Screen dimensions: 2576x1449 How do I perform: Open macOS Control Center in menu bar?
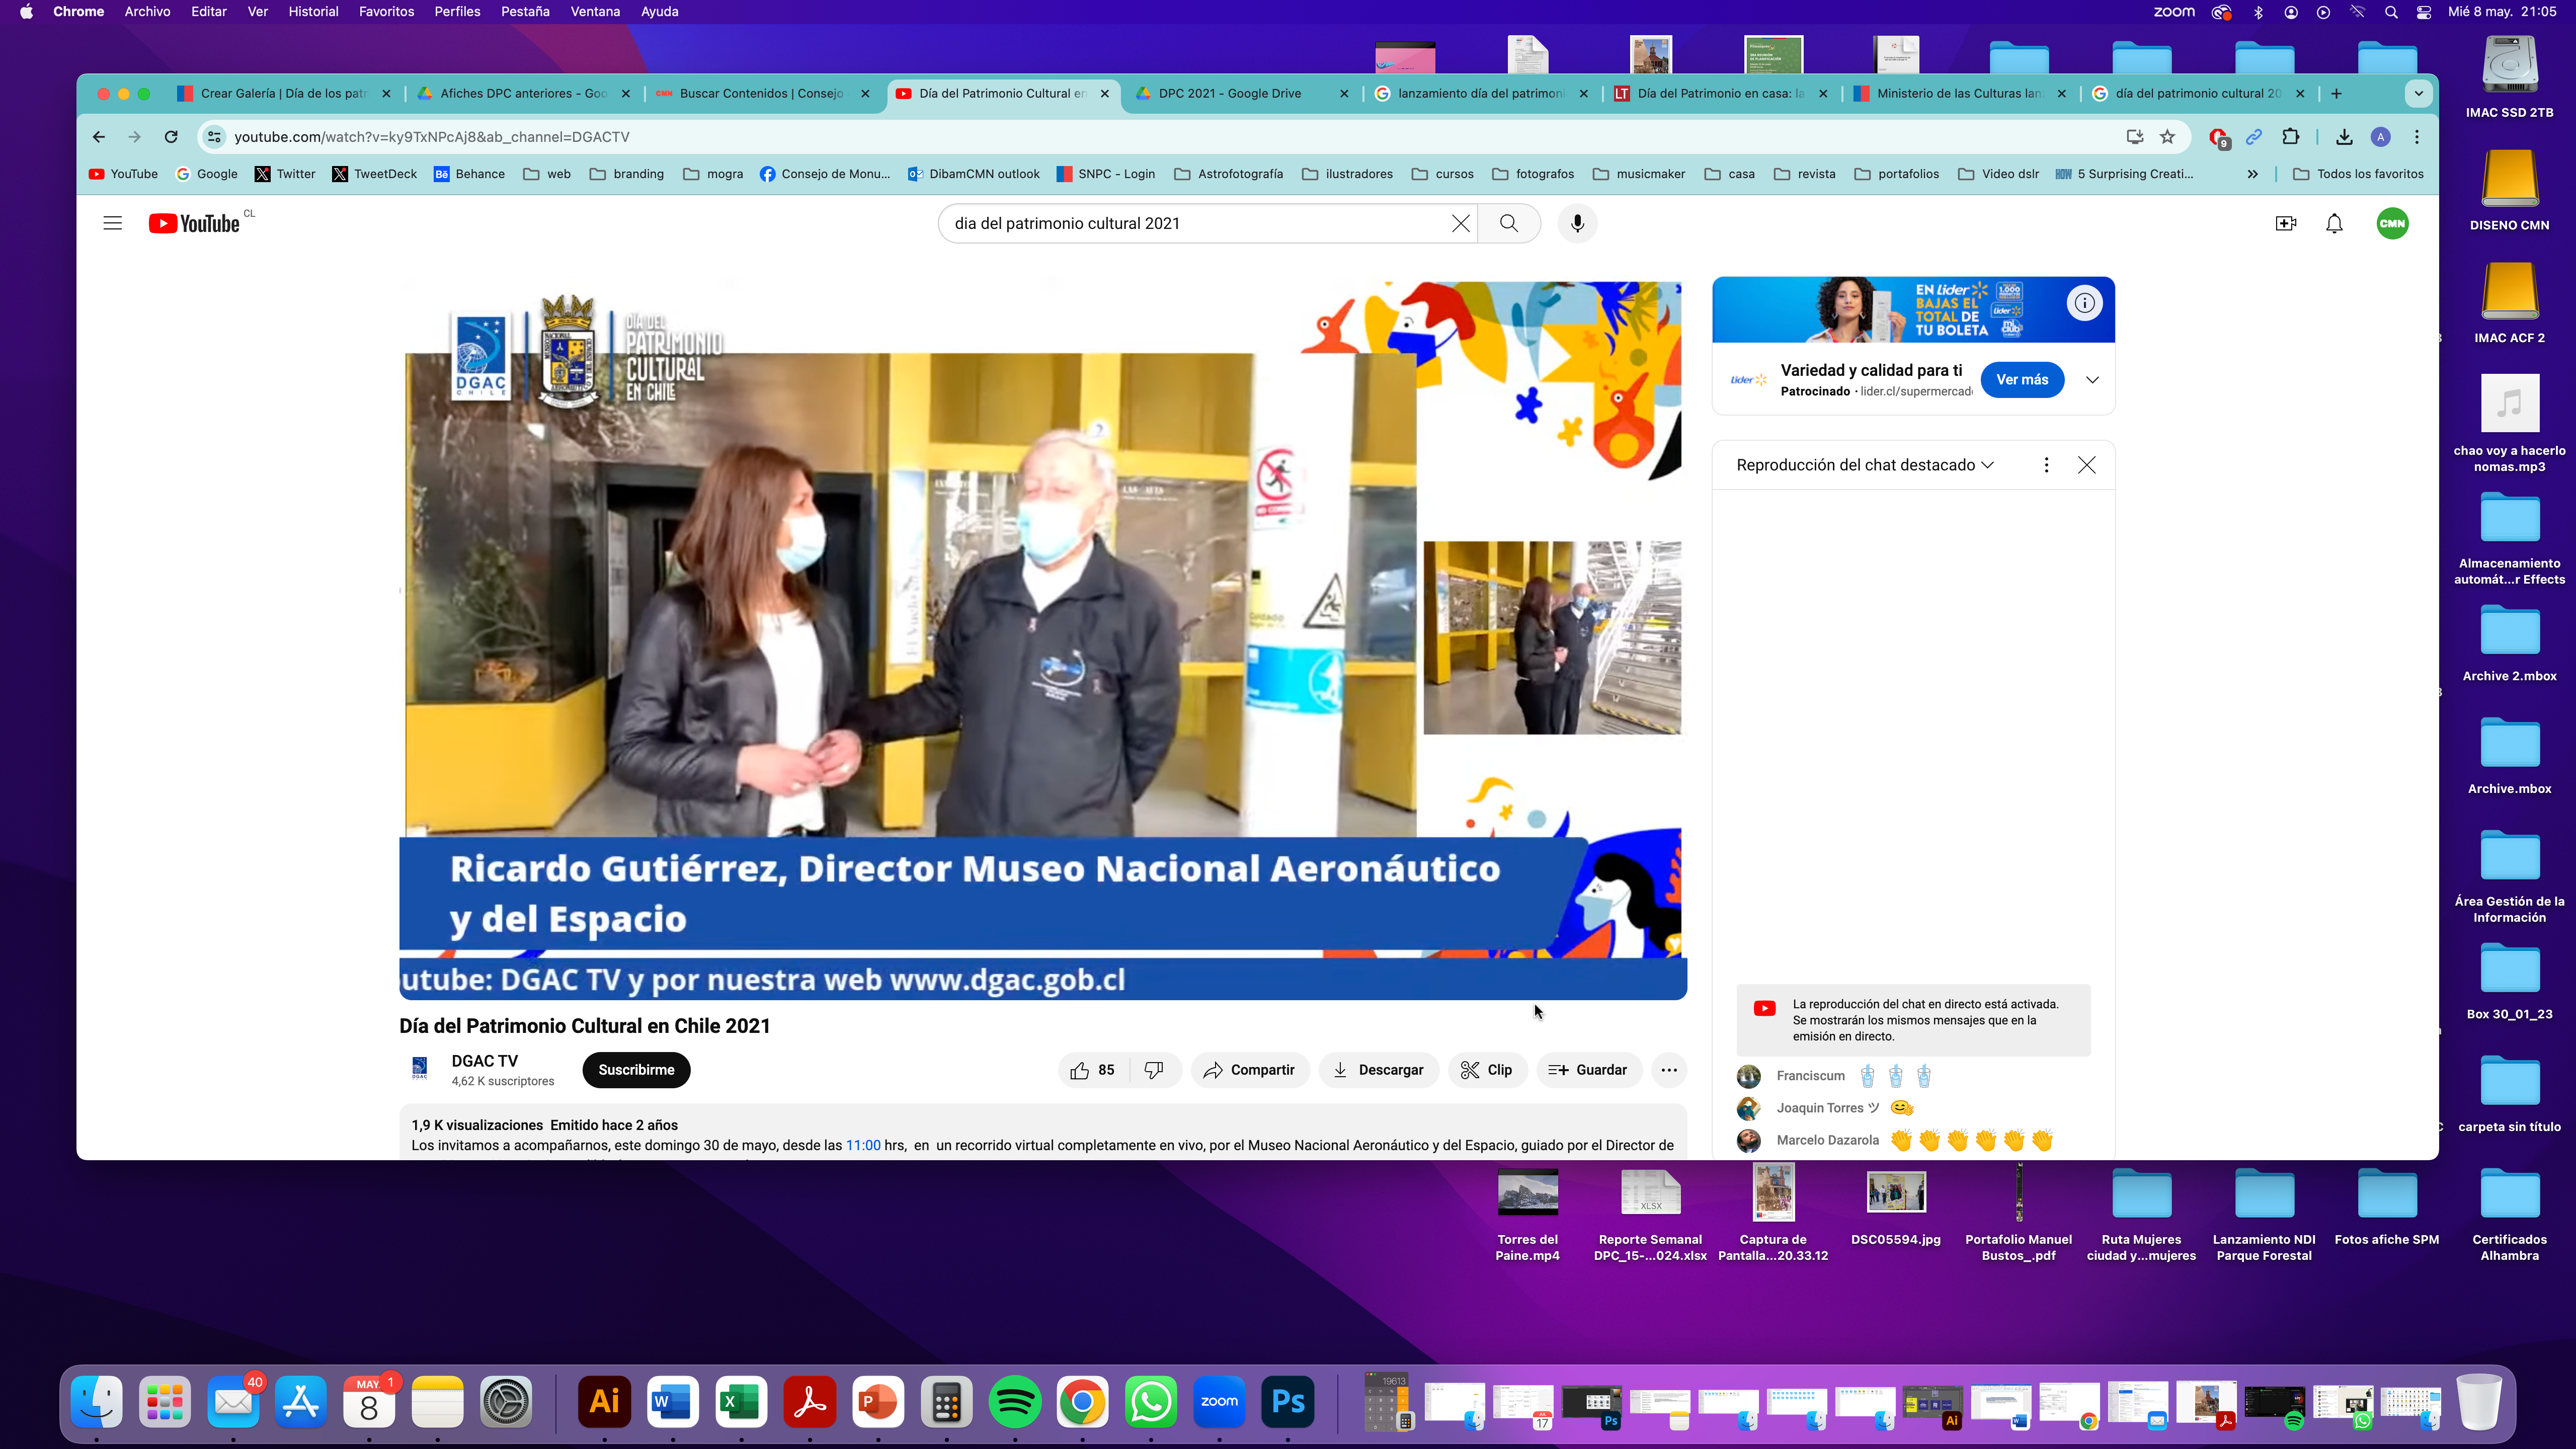pyautogui.click(x=2424, y=12)
